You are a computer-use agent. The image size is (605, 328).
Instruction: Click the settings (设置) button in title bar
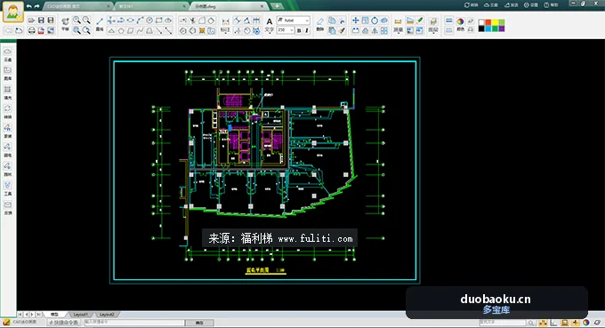pyautogui.click(x=531, y=5)
